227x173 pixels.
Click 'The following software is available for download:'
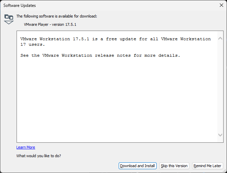tap(57, 16)
